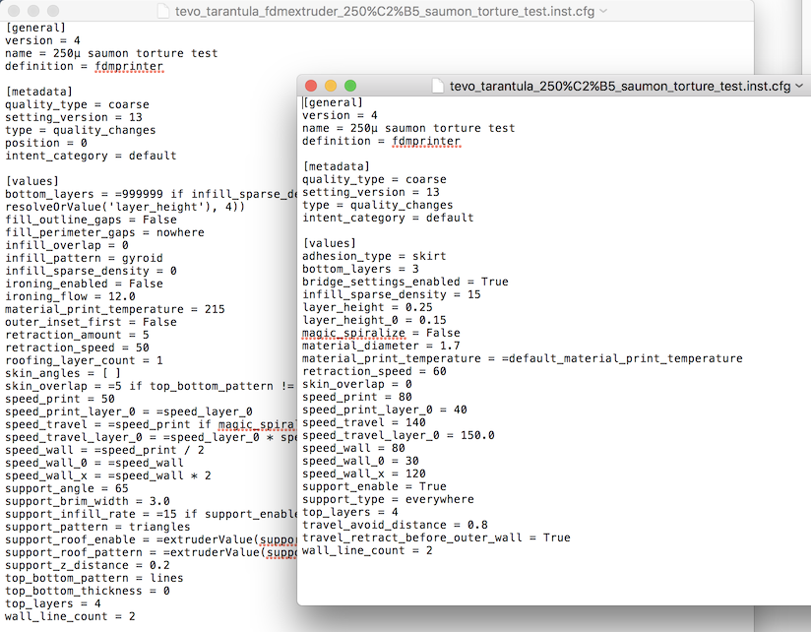Click 'retraction_speed = 50' in back window
Viewport: 811px width, 632px height.
coord(77,348)
